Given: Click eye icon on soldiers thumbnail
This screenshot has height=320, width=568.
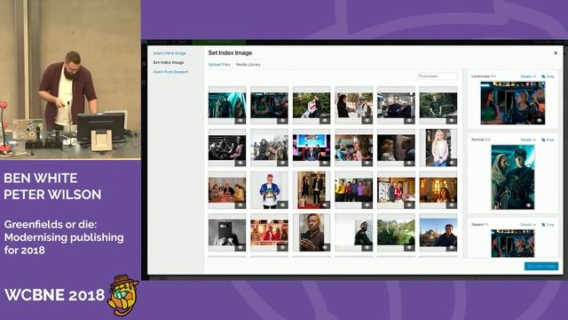Looking at the screenshot, I should click(282, 163).
